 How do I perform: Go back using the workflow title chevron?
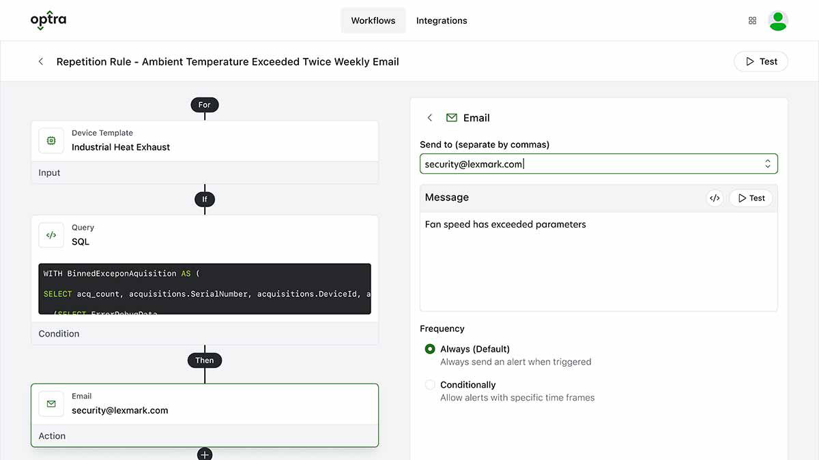(x=40, y=61)
